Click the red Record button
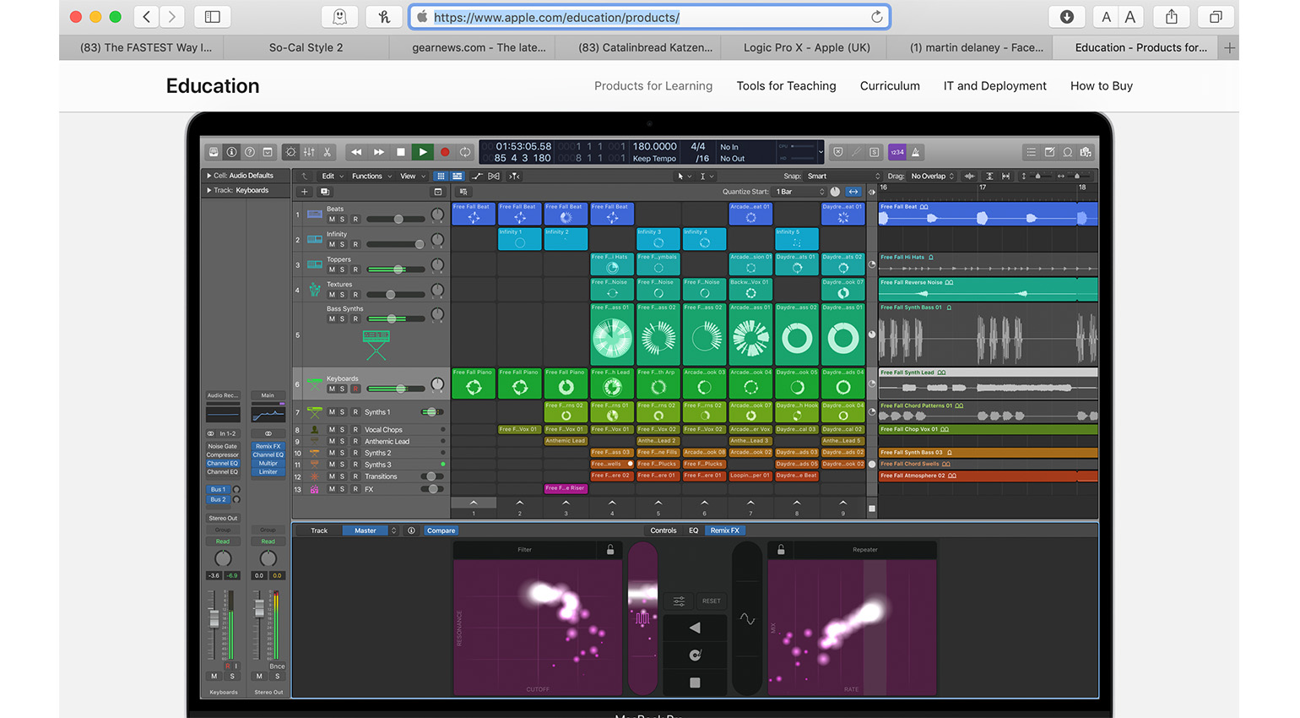 [x=445, y=152]
